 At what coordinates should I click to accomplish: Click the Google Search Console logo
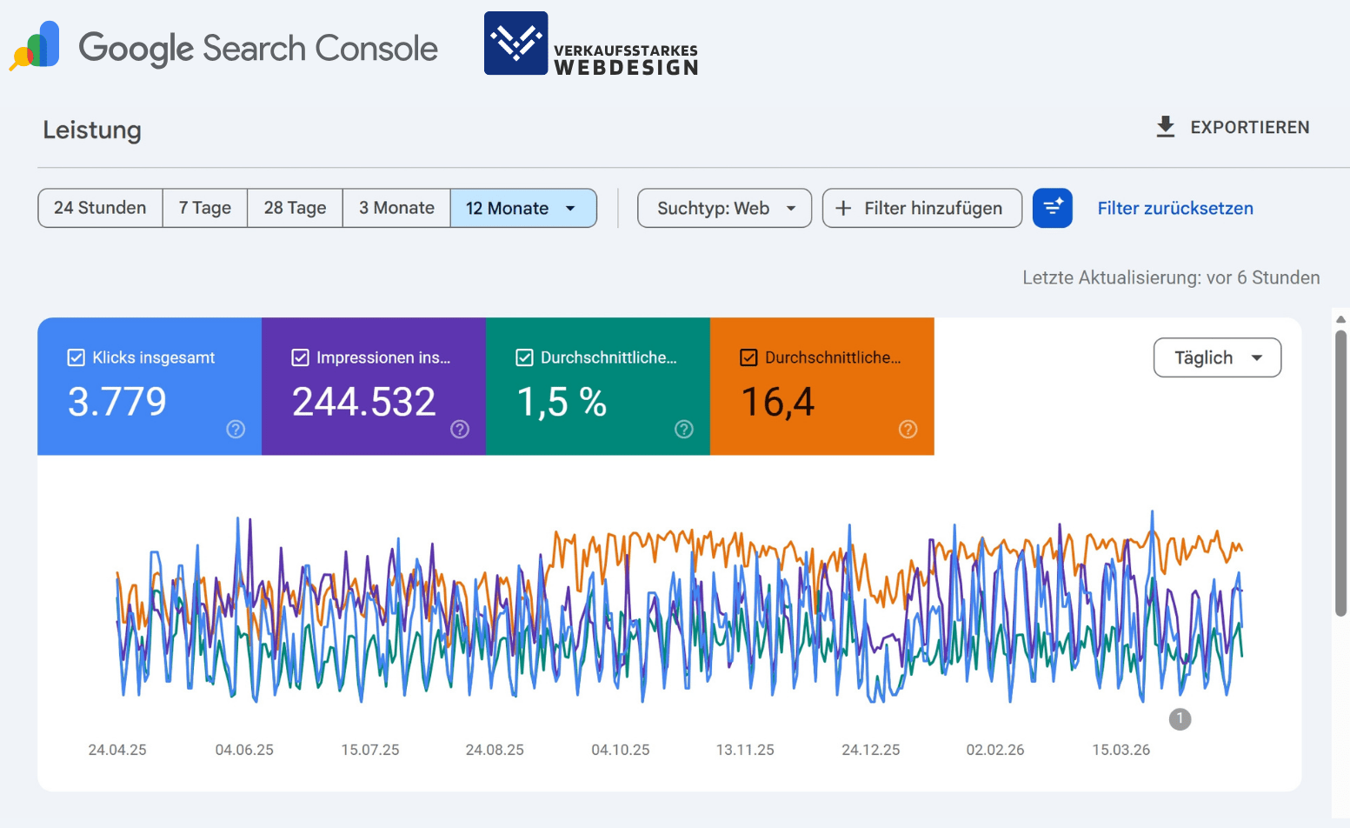click(x=223, y=48)
